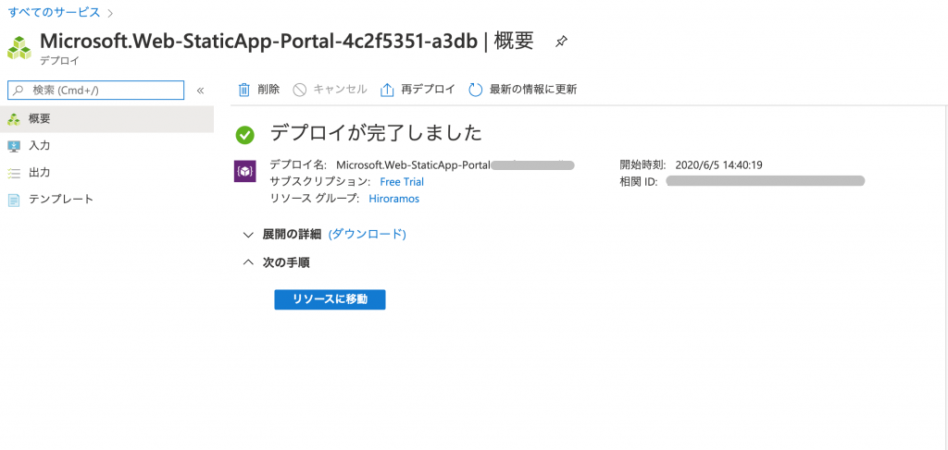This screenshot has width=948, height=450.
Task: Click the リソースに移動 button
Action: click(x=330, y=299)
